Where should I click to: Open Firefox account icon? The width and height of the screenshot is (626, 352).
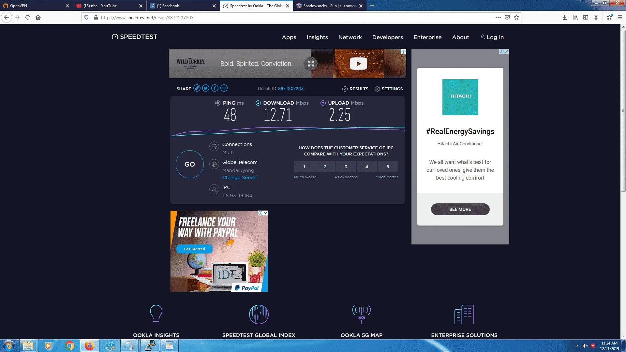point(596,17)
